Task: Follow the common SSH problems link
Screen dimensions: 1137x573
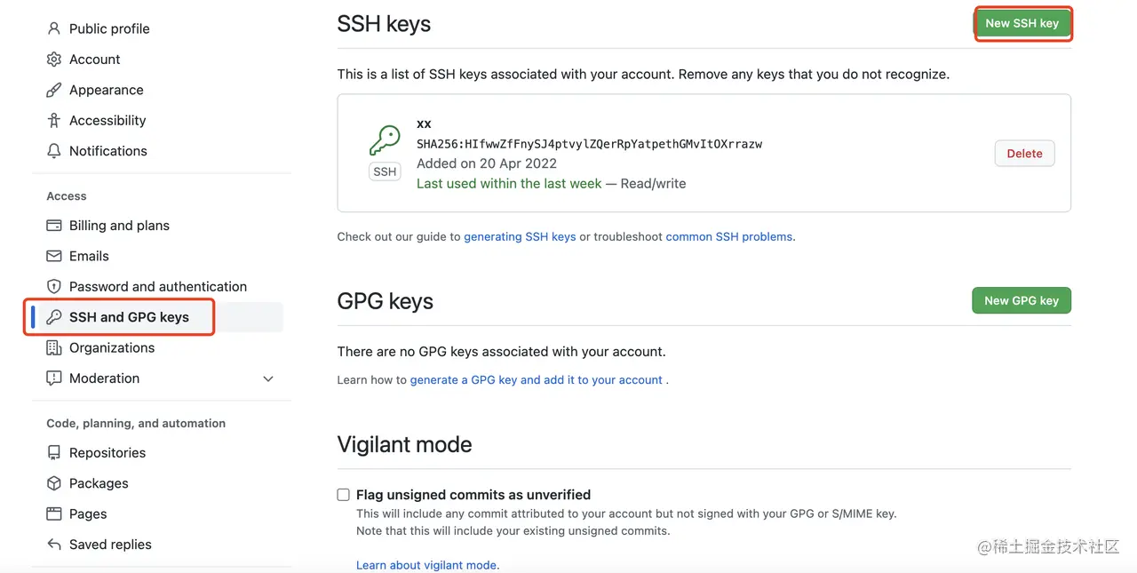Action: click(x=728, y=237)
